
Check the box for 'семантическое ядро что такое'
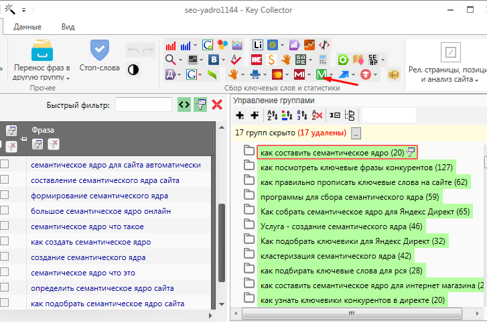(4, 225)
